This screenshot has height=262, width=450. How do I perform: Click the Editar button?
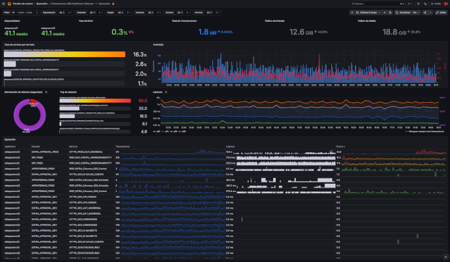pos(441,13)
